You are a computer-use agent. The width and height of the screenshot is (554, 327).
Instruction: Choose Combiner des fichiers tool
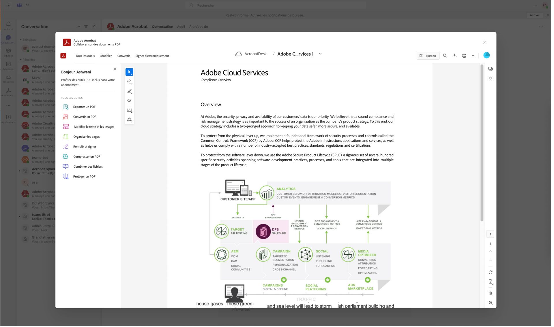coord(88,167)
